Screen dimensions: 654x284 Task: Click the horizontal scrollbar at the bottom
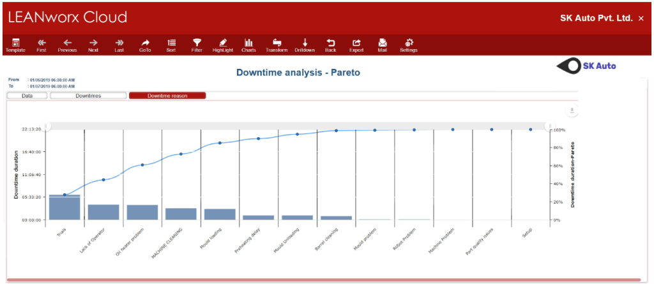324,280
